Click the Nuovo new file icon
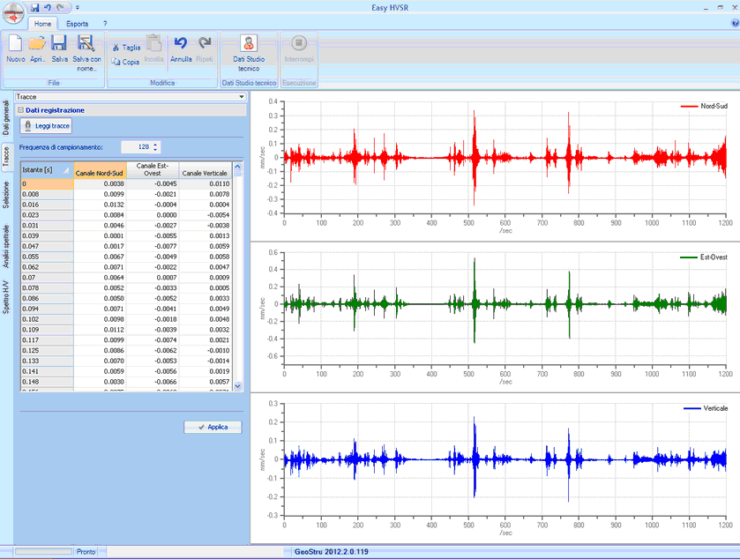The image size is (740, 559). [x=16, y=43]
